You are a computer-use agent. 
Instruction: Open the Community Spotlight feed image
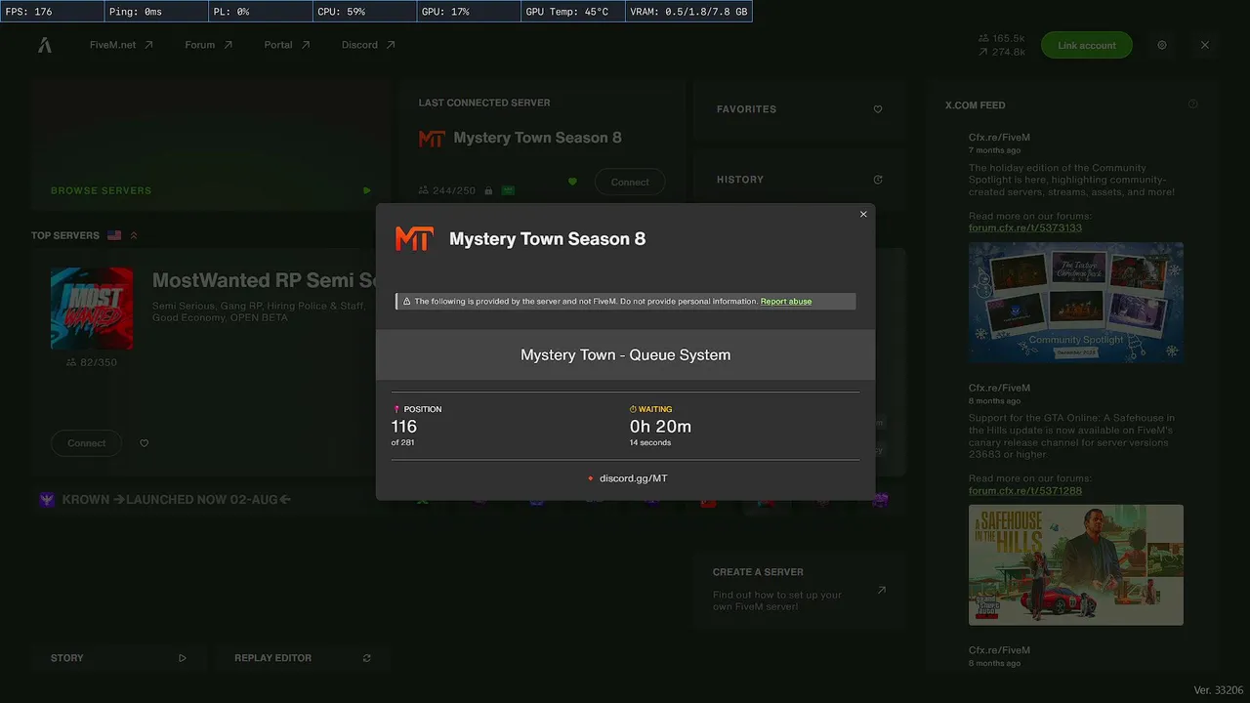click(x=1076, y=303)
